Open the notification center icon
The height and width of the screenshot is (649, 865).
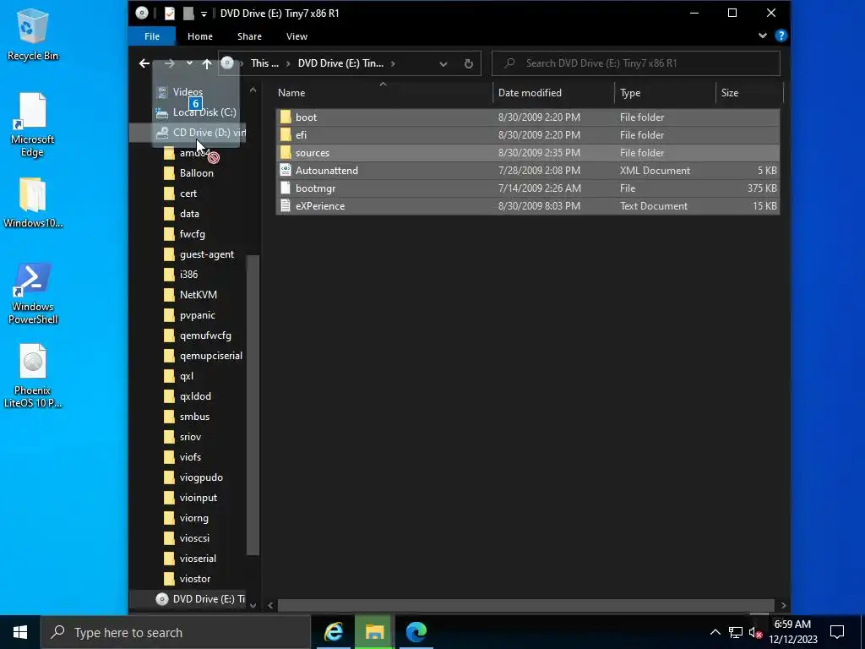point(837,632)
